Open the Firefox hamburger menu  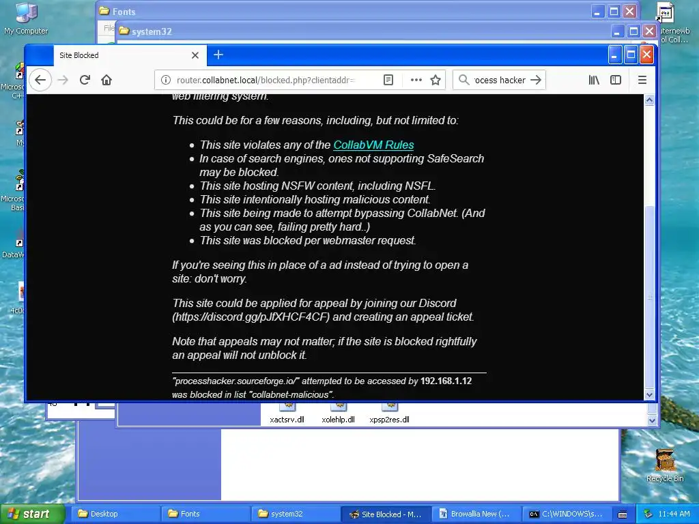coord(642,81)
